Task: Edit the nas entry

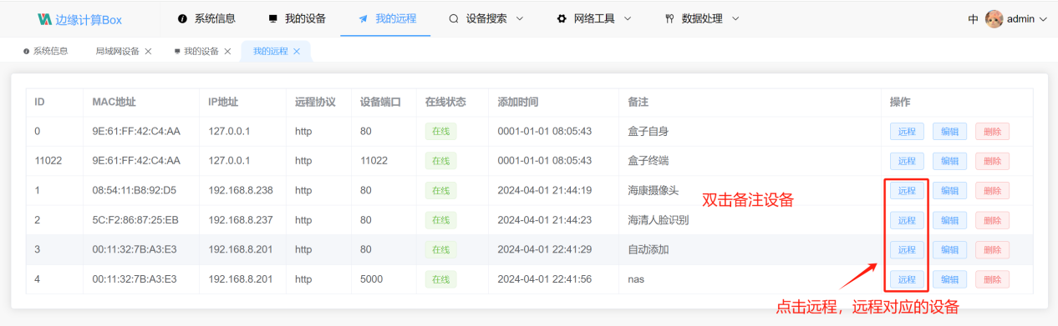Action: click(950, 279)
